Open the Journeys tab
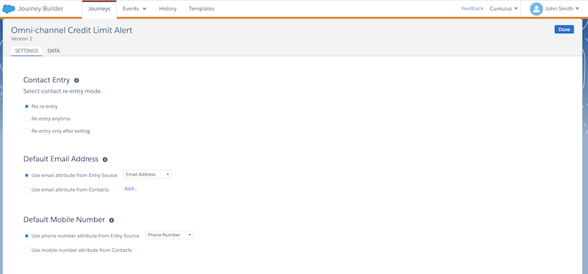588x274 pixels. point(99,9)
